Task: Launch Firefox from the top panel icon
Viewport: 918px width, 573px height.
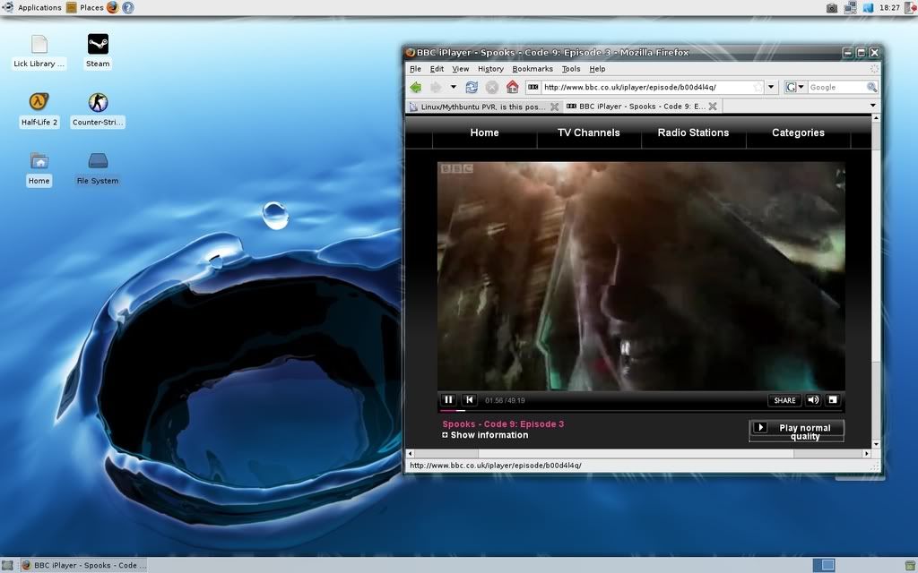Action: pos(112,7)
